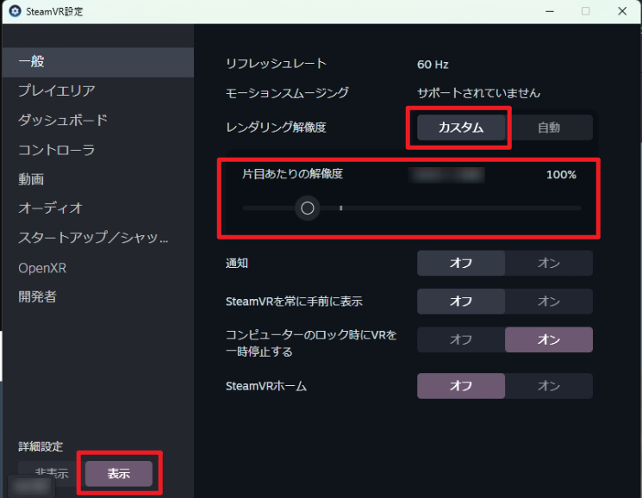The image size is (642, 498).
Task: Disable pausing VR when computer locks
Action: coord(461,339)
